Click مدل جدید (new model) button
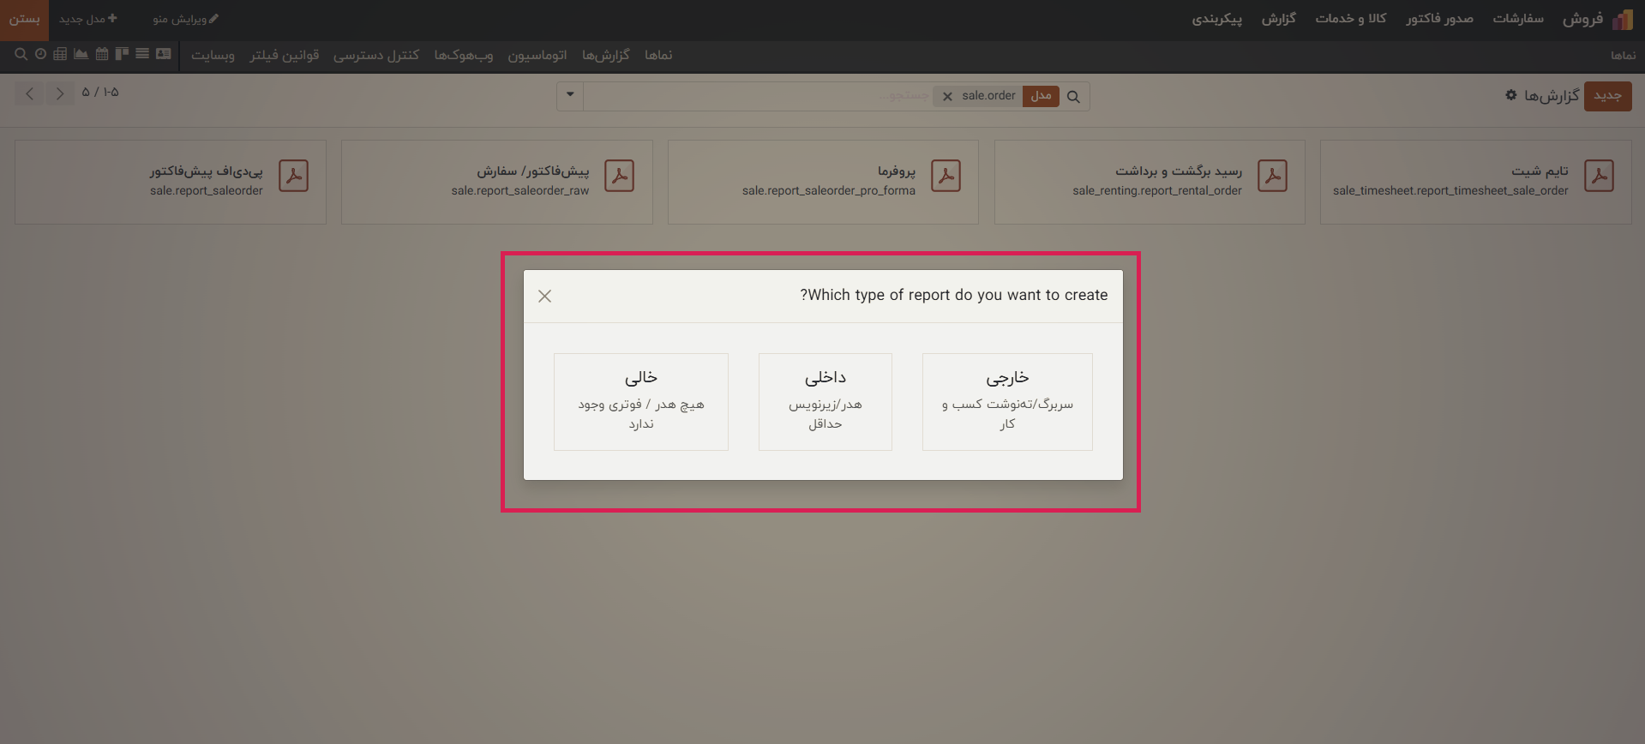This screenshot has width=1645, height=744. (87, 19)
